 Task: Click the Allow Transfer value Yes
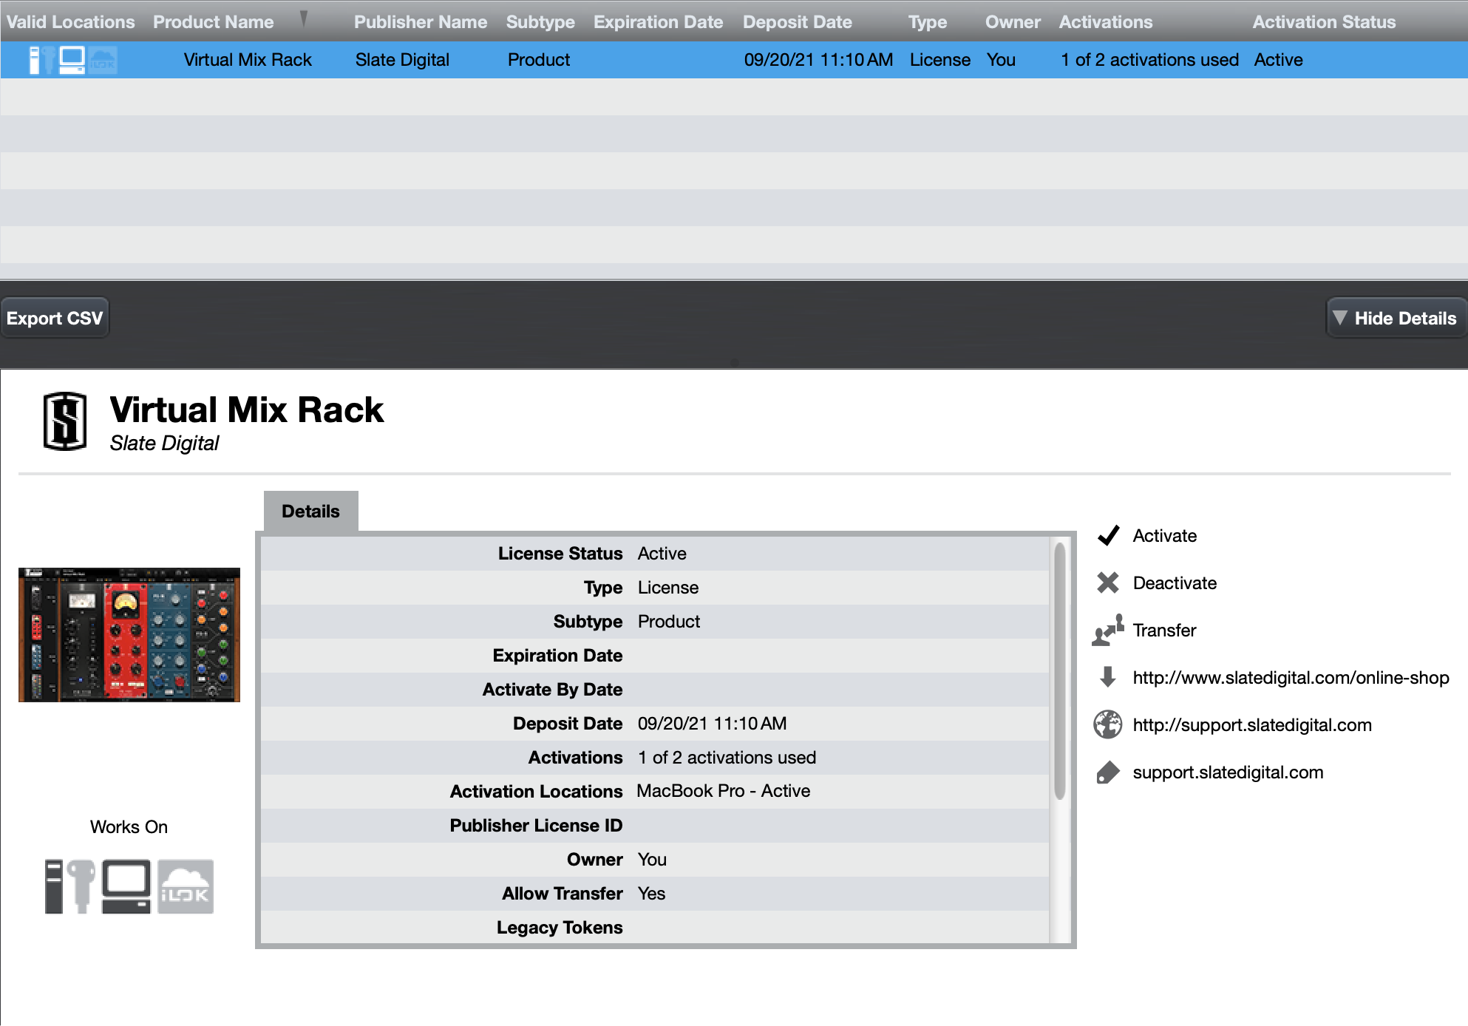click(x=651, y=893)
